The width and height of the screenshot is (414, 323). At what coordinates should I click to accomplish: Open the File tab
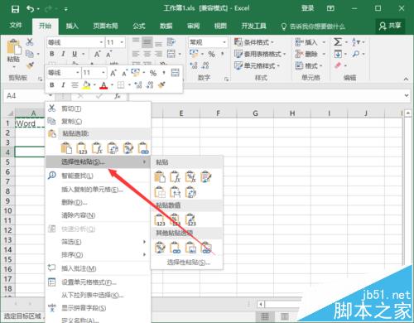16,26
